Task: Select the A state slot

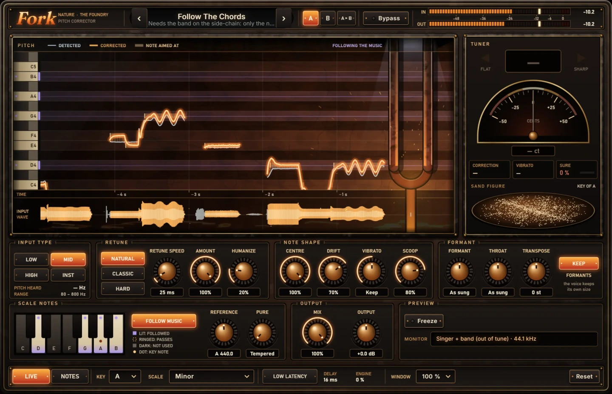Action: [x=310, y=18]
